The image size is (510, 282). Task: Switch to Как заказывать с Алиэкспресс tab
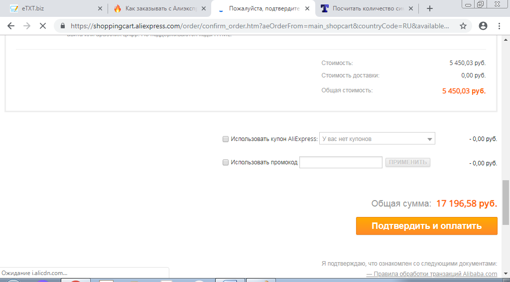pos(154,8)
